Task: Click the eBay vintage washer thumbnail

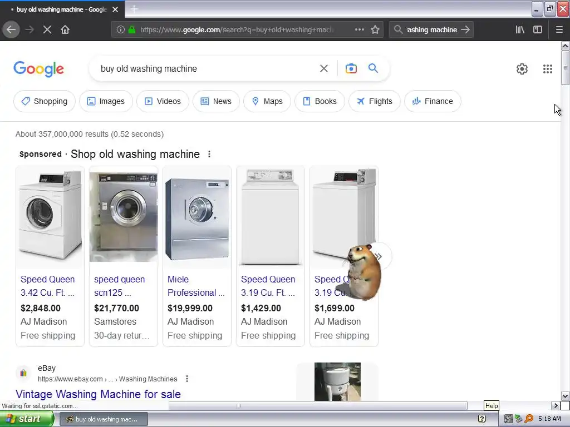Action: (337, 381)
